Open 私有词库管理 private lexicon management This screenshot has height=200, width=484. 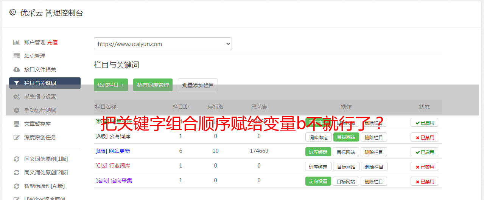point(153,85)
